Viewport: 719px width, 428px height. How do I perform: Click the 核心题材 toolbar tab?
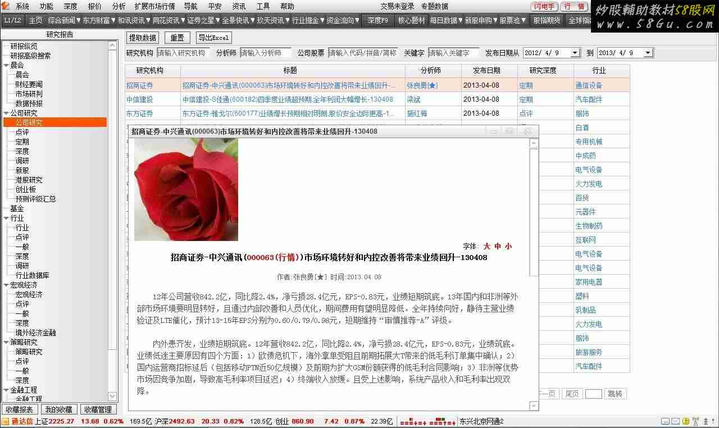click(x=411, y=20)
